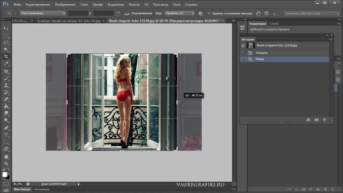The image size is (343, 193).
Task: Open the Слои menu
Action: tap(84, 5)
